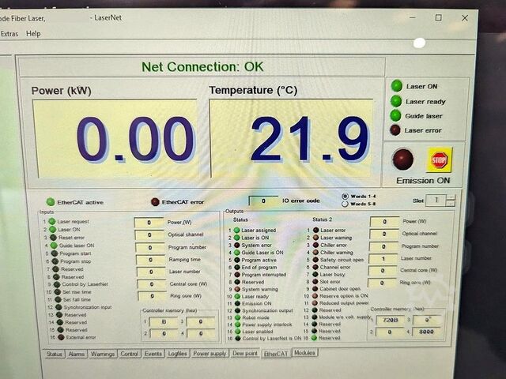Screen dimensions: 506x379
Task: Click the Inputs Power (W) value field
Action: click(149, 223)
